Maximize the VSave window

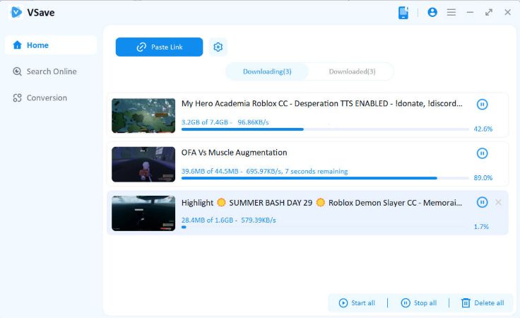[x=489, y=12]
